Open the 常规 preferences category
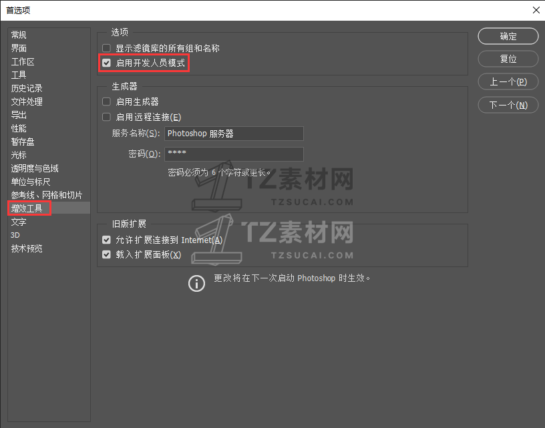 [19, 35]
